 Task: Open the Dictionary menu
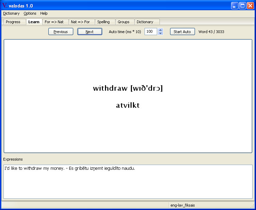(11, 13)
